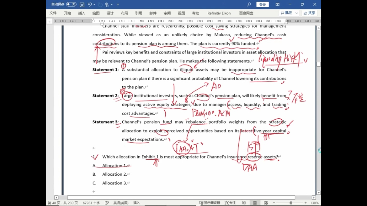Click the ribbon display options icon
This screenshot has width=367, height=206.
tap(278, 4)
